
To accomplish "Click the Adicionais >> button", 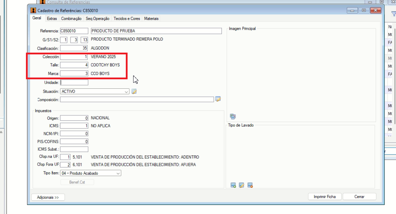I will (x=48, y=197).
